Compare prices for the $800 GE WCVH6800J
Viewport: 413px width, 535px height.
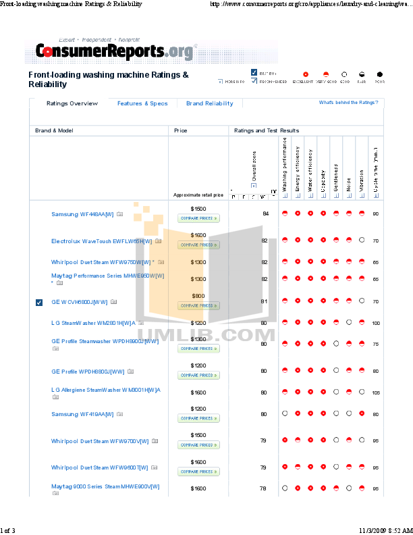click(x=198, y=306)
